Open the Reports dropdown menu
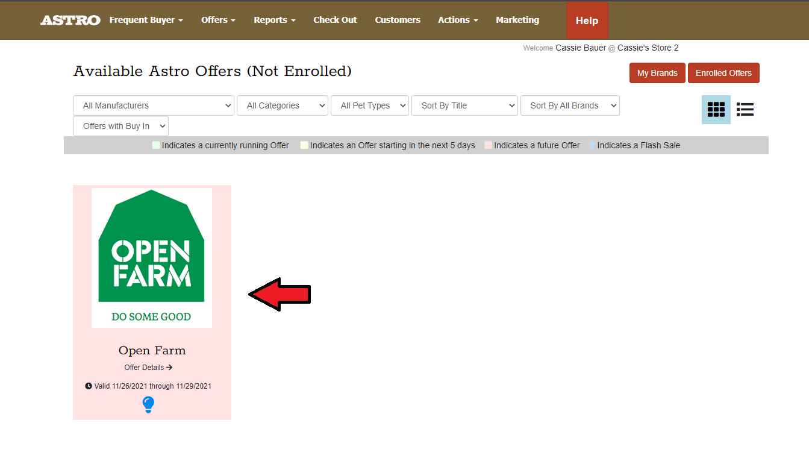This screenshot has height=461, width=809. [274, 20]
